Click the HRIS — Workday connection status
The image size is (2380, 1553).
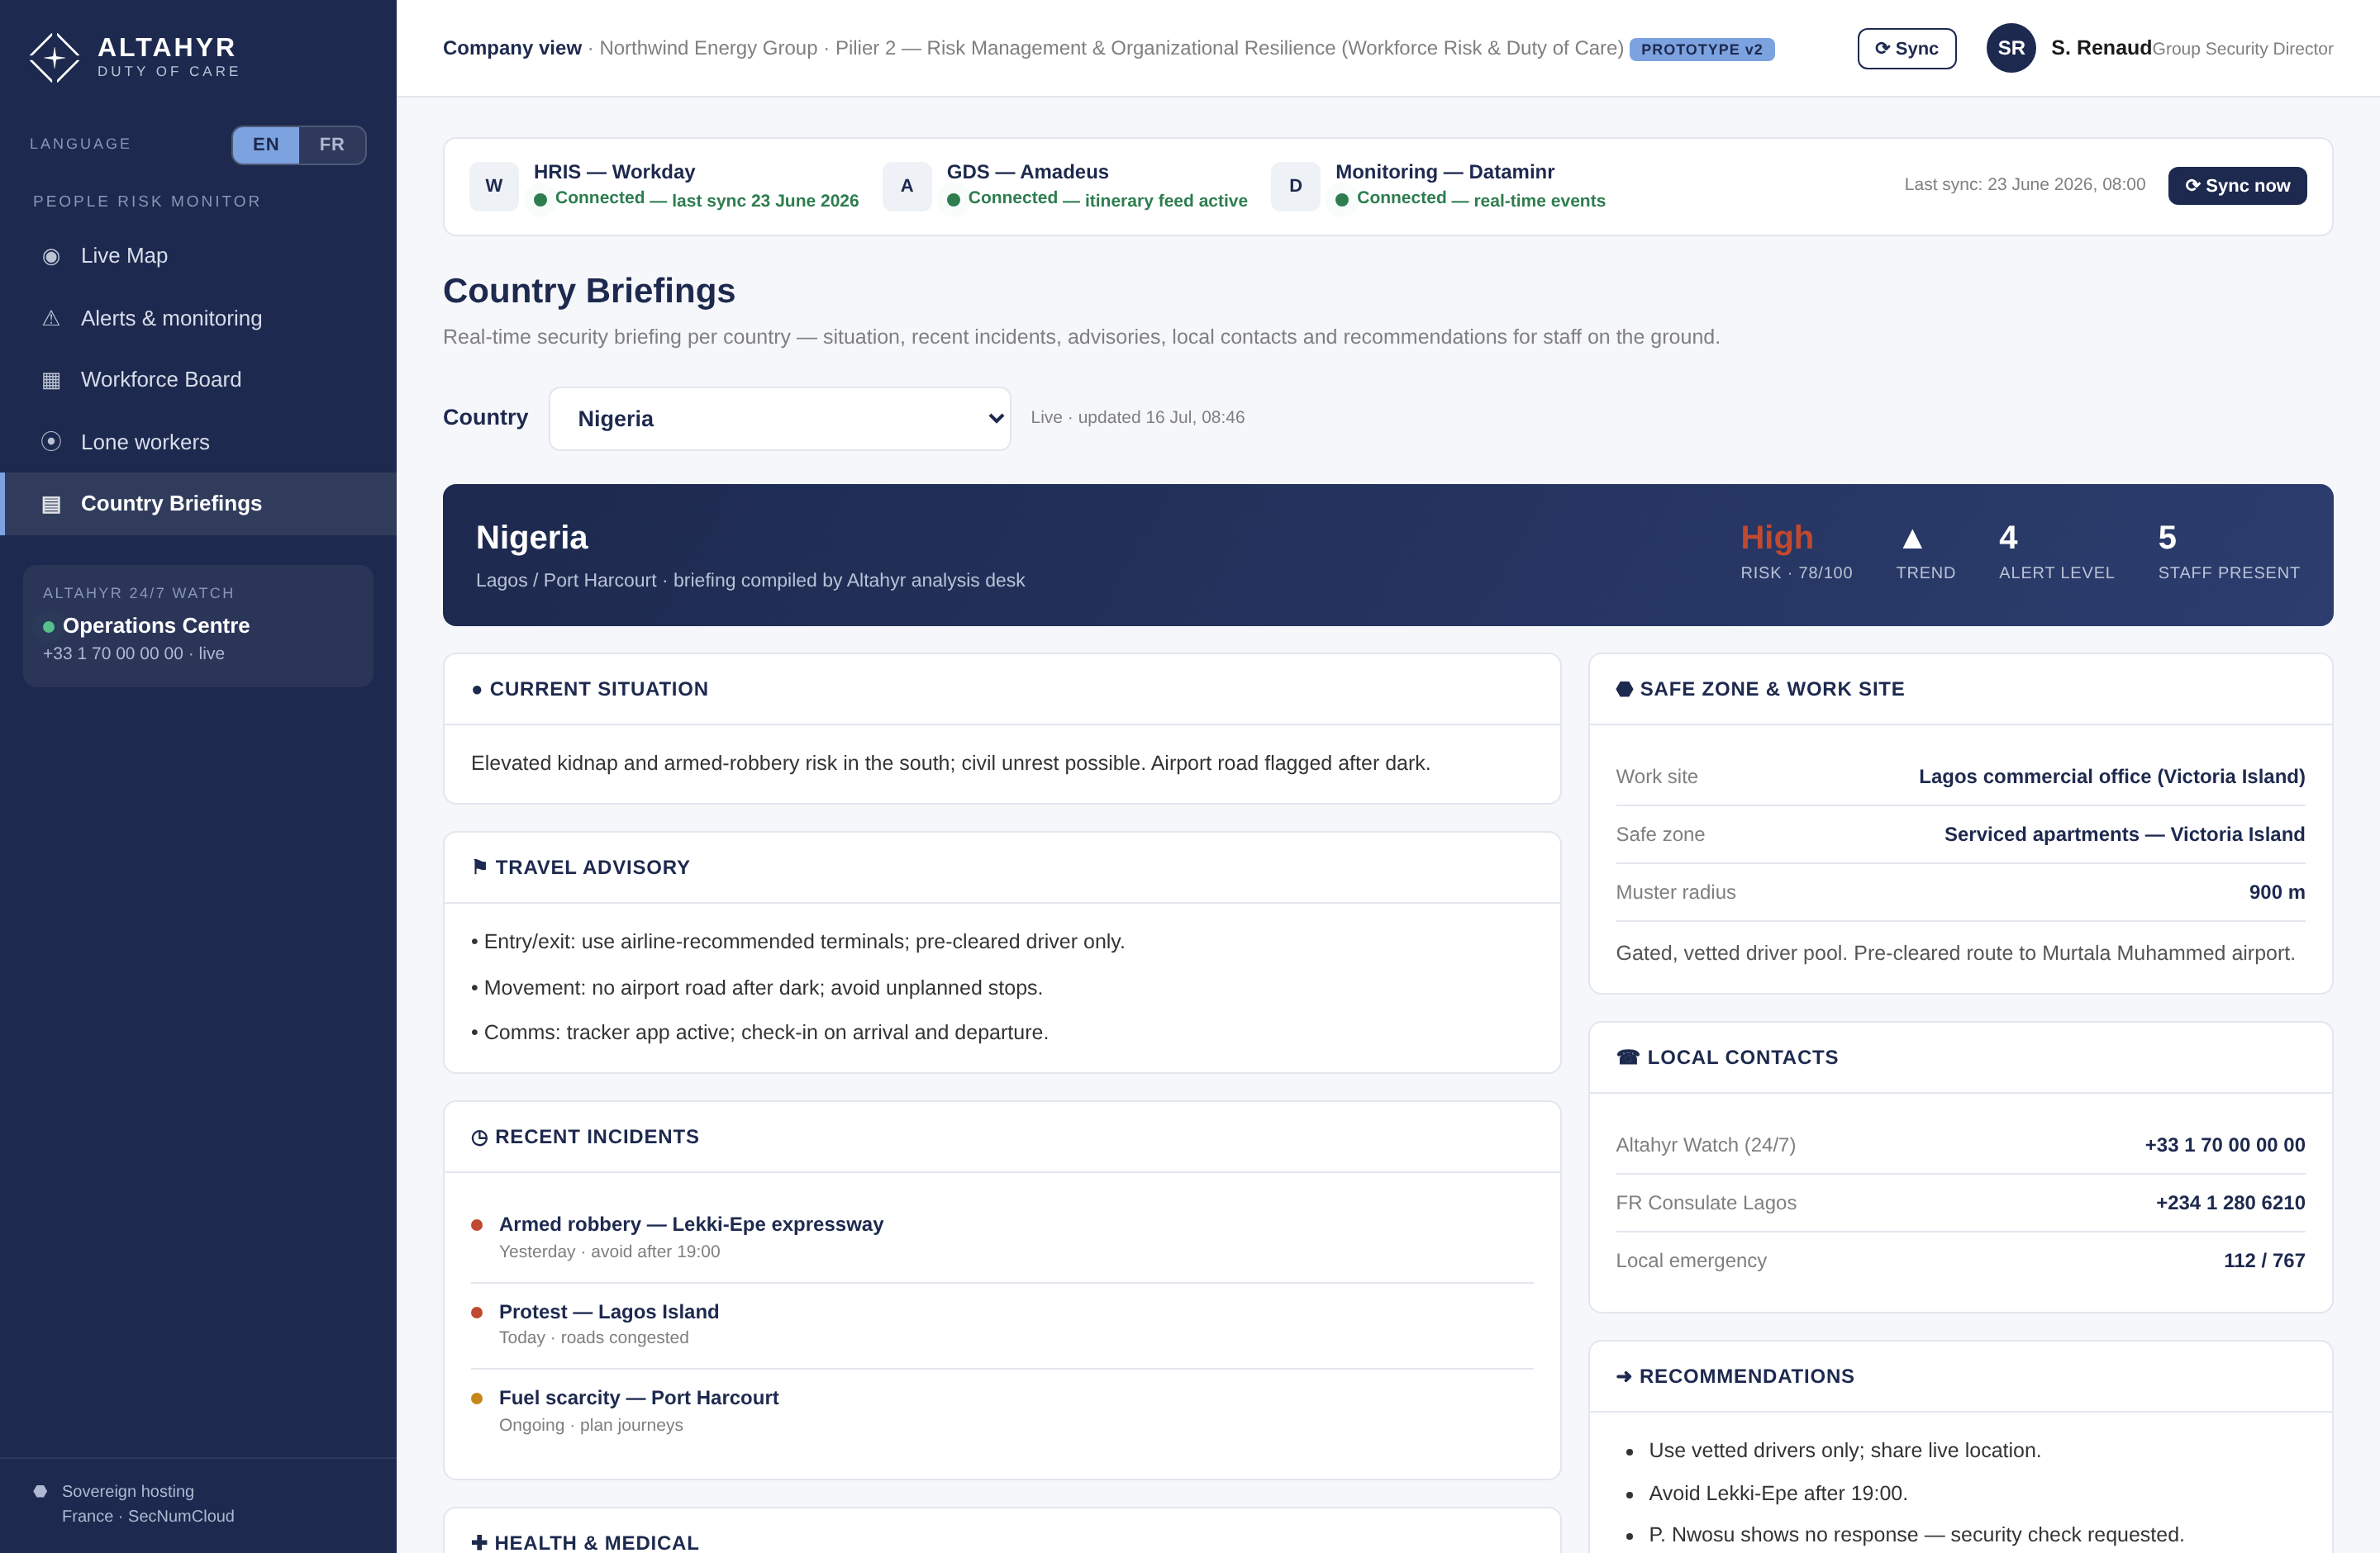[x=696, y=199]
